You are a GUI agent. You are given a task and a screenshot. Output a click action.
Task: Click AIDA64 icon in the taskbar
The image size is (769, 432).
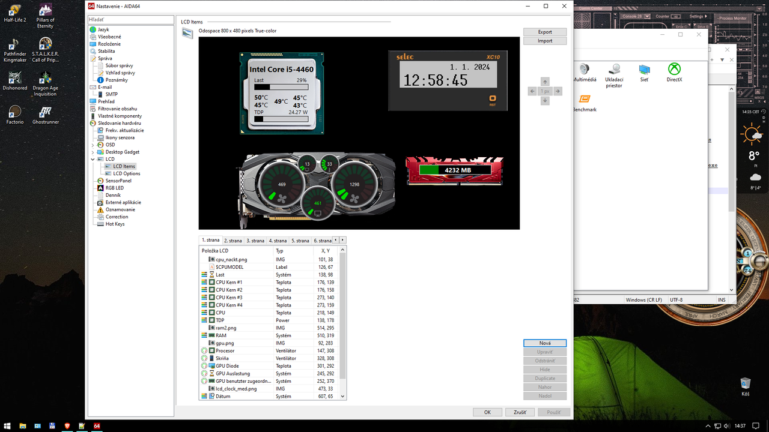[96, 425]
